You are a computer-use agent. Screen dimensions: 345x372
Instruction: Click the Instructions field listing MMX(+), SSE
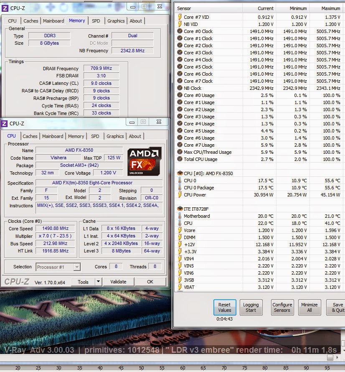tap(99, 208)
